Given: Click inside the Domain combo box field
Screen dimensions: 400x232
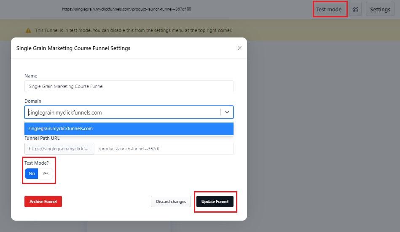Looking at the screenshot, I should (122, 112).
